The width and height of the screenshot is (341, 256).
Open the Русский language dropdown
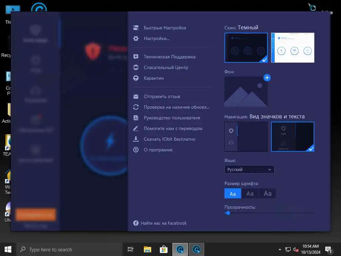point(249,169)
